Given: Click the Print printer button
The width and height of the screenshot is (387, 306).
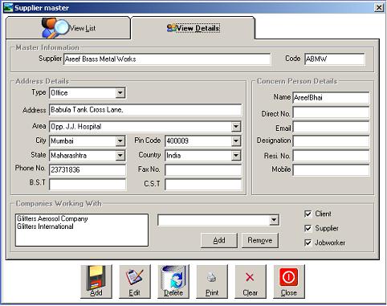Looking at the screenshot, I should [212, 281].
